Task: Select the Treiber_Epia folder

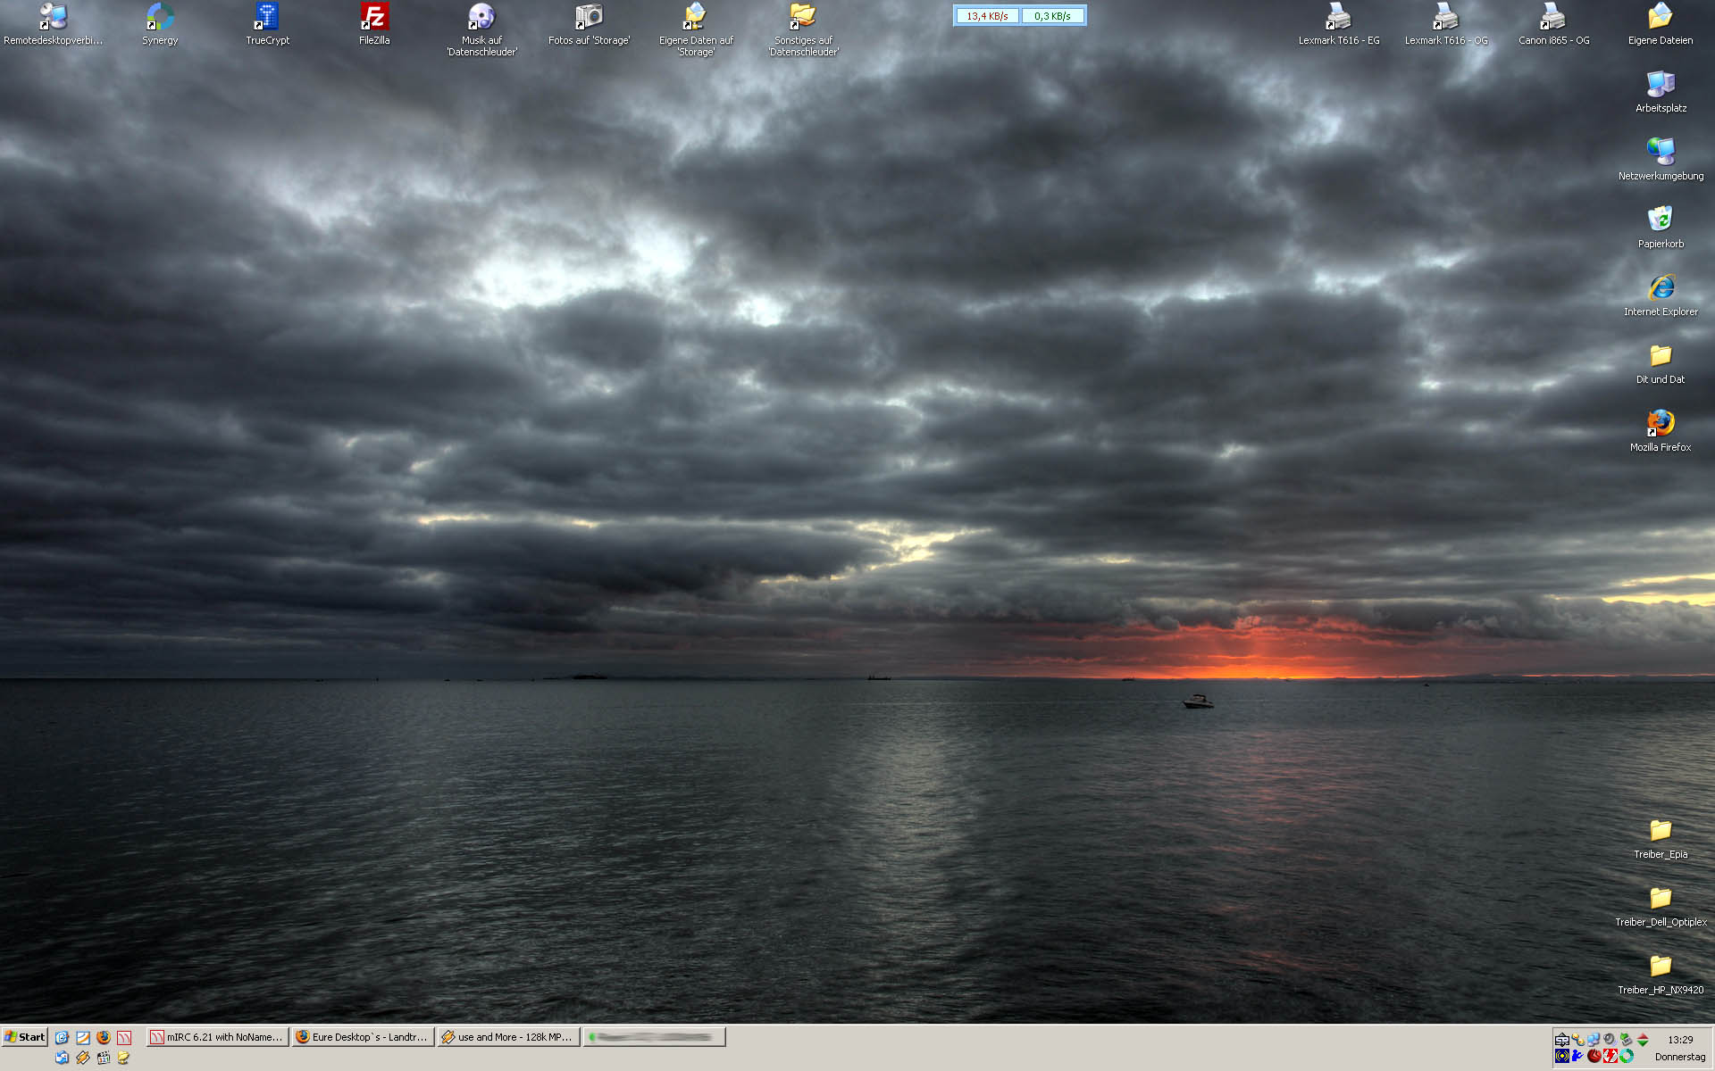Action: (1660, 831)
